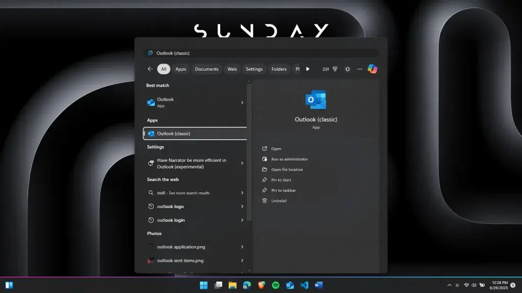Expand the outlook application.png chevron
This screenshot has width=522, height=293.
[242, 247]
